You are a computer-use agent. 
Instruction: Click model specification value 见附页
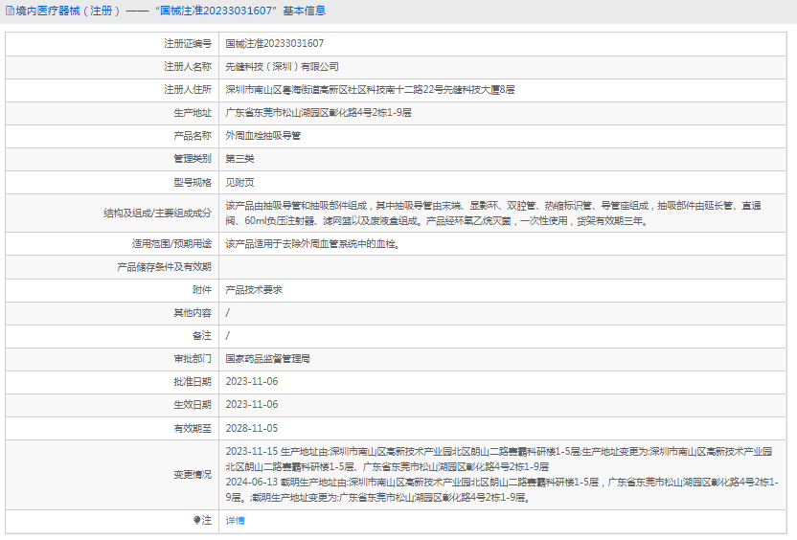coord(239,182)
